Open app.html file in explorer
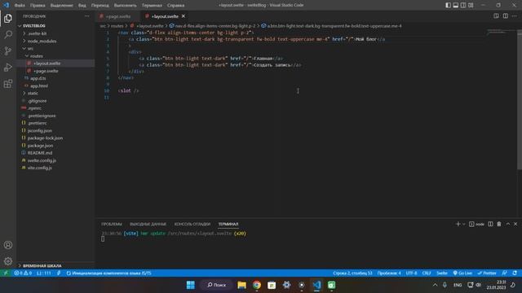Image resolution: width=522 pixels, height=293 pixels. [39, 86]
